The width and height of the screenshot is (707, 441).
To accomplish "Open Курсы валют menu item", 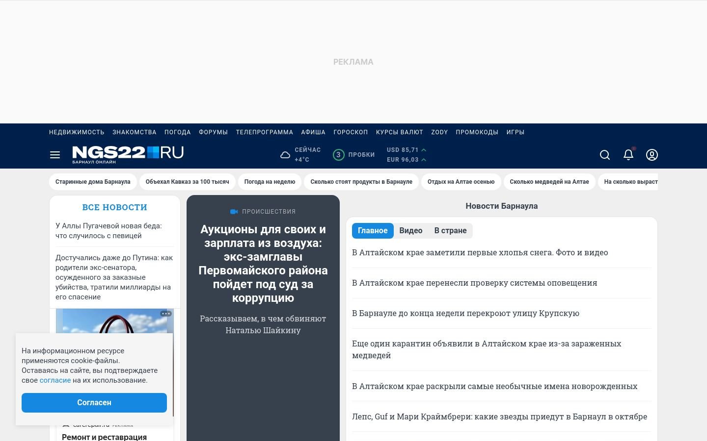I will click(x=400, y=132).
